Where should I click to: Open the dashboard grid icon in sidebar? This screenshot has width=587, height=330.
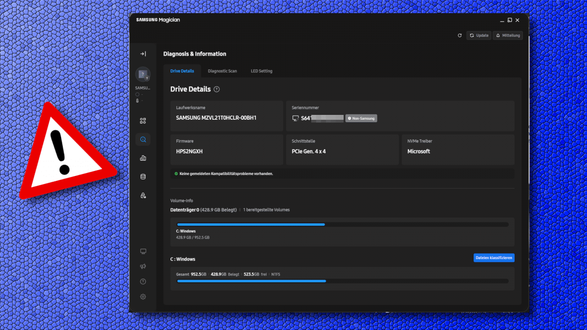click(143, 121)
